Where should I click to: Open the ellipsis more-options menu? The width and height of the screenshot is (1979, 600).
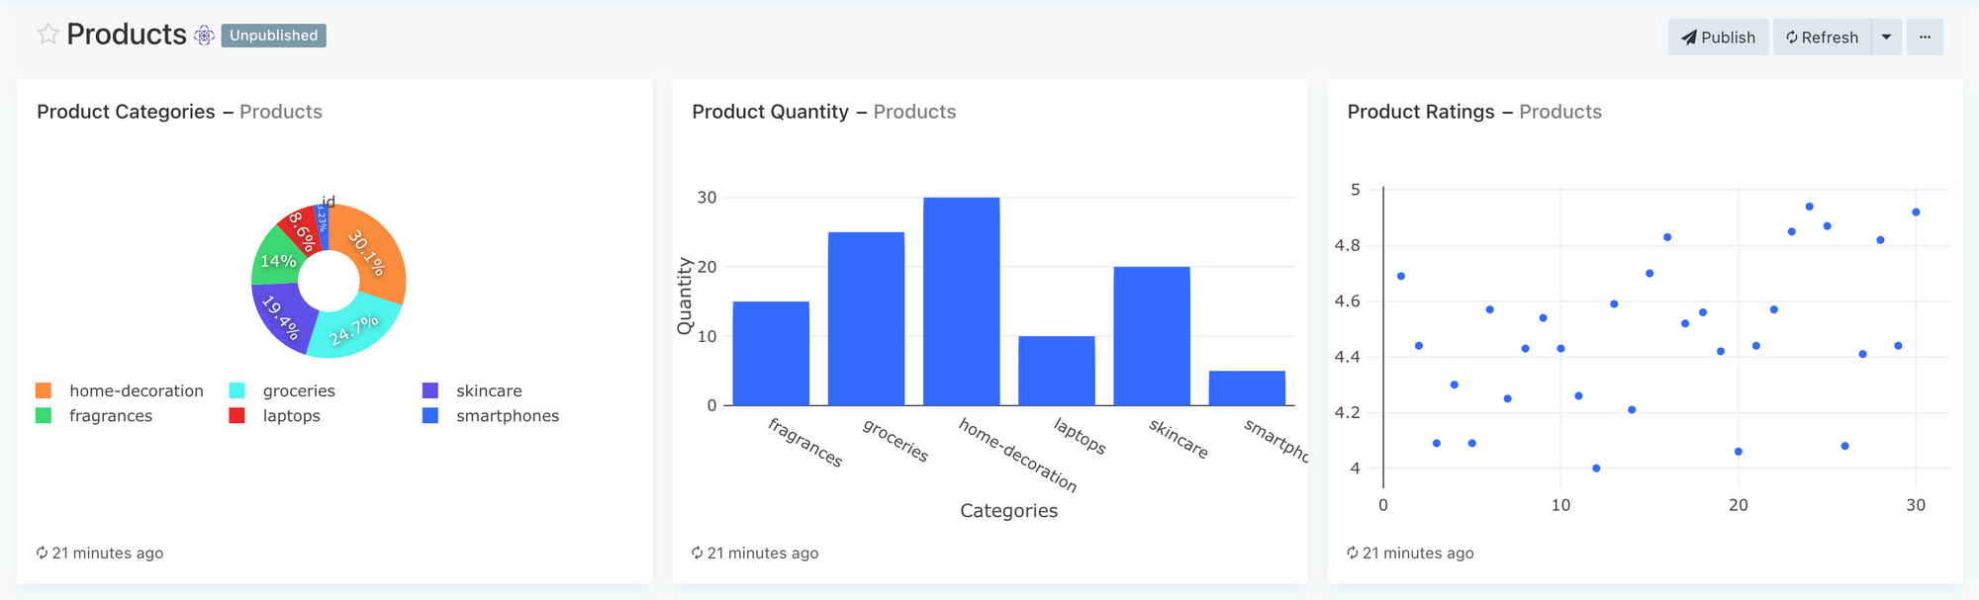[1925, 37]
